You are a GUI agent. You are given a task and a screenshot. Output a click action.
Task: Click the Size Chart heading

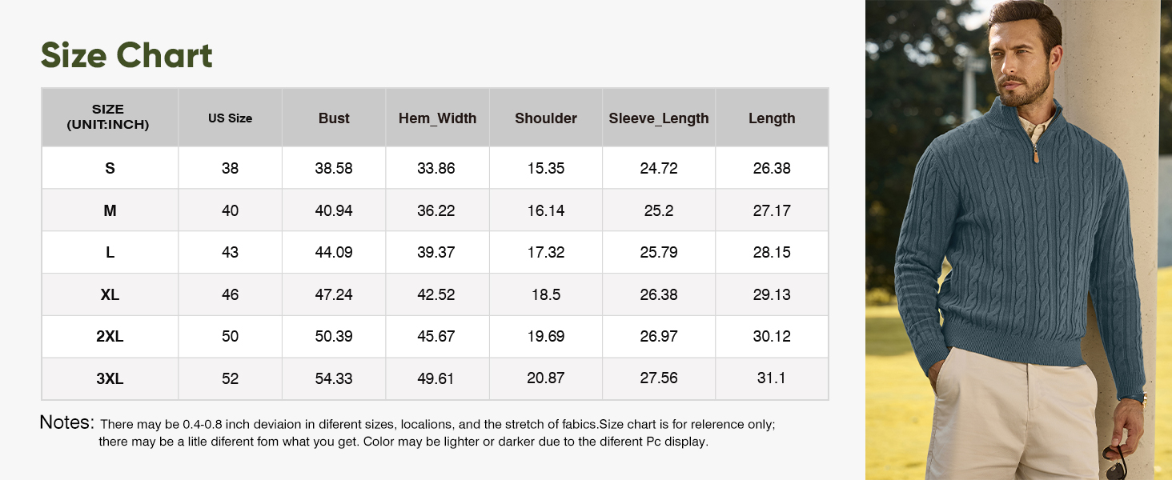coord(126,56)
